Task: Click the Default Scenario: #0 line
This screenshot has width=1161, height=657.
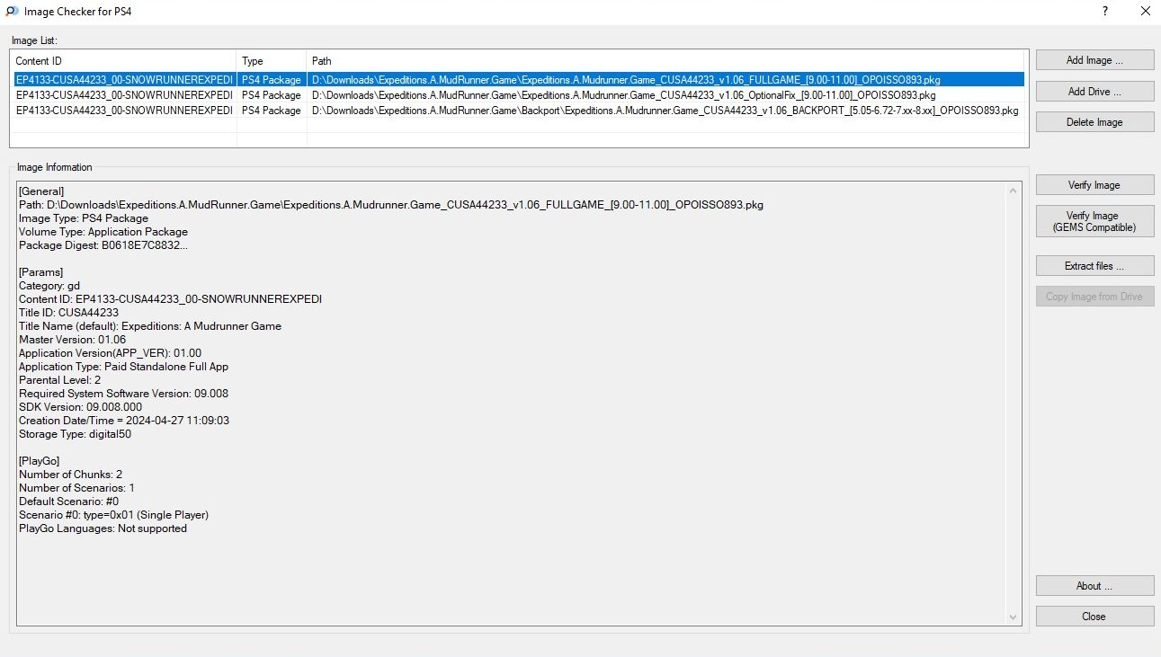Action: [x=69, y=502]
